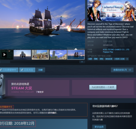The width and height of the screenshot is (136, 129).
Task: Click the 2018年12月 date in sidebar
Action: 108,45
